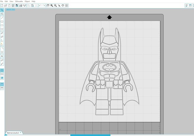Click the horizontal scrollbar thumb at bottom
The image size is (194, 136).
point(90,135)
